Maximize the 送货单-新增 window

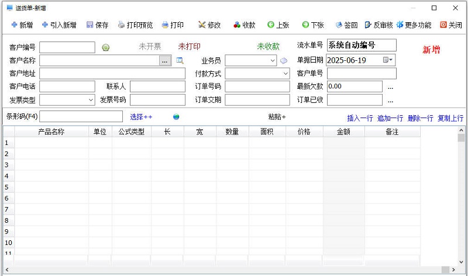pyautogui.click(x=434, y=8)
